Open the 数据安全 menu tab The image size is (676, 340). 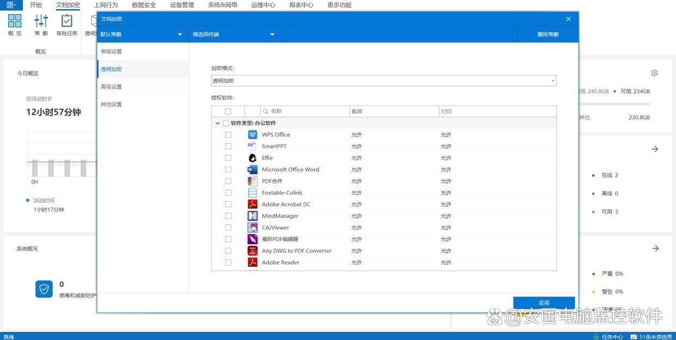point(144,5)
